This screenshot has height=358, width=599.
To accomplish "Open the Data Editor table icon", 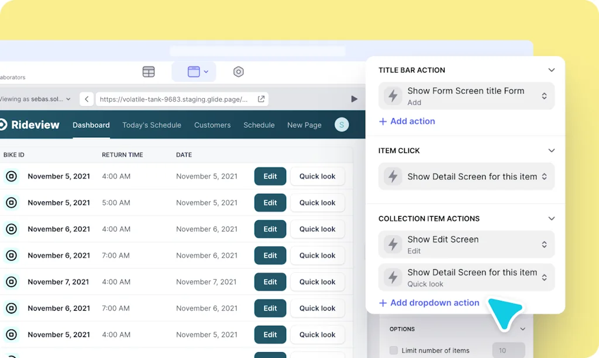I will (148, 71).
